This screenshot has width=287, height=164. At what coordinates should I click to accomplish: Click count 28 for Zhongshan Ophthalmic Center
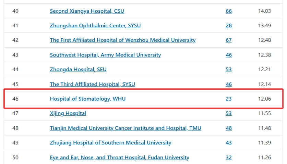point(229,25)
